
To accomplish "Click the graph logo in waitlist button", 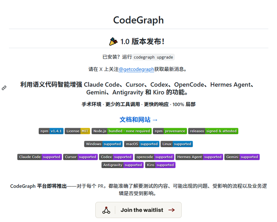I will 106,210.
